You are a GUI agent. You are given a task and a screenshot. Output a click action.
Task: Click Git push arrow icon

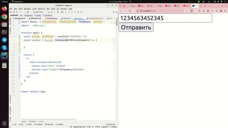pyautogui.click(x=72, y=12)
